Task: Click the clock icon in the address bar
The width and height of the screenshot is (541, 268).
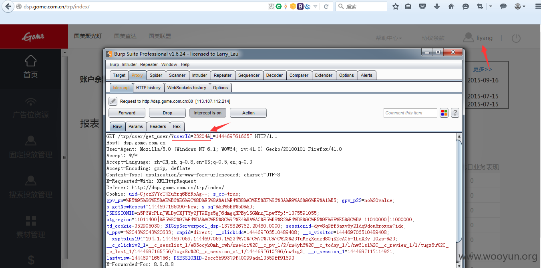Action: (272, 6)
